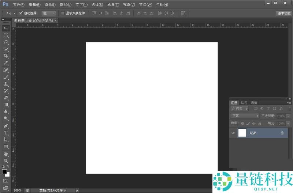Choose the Zoom magnifier tool
Viewport: 293px width, 193px height.
[x=6, y=161]
